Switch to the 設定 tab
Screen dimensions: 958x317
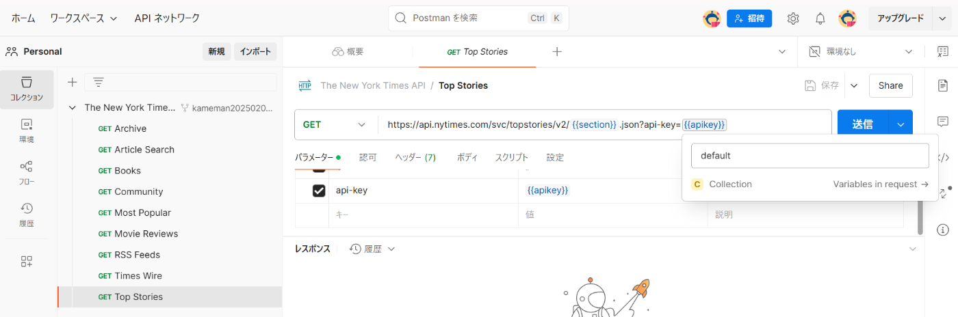click(x=555, y=157)
